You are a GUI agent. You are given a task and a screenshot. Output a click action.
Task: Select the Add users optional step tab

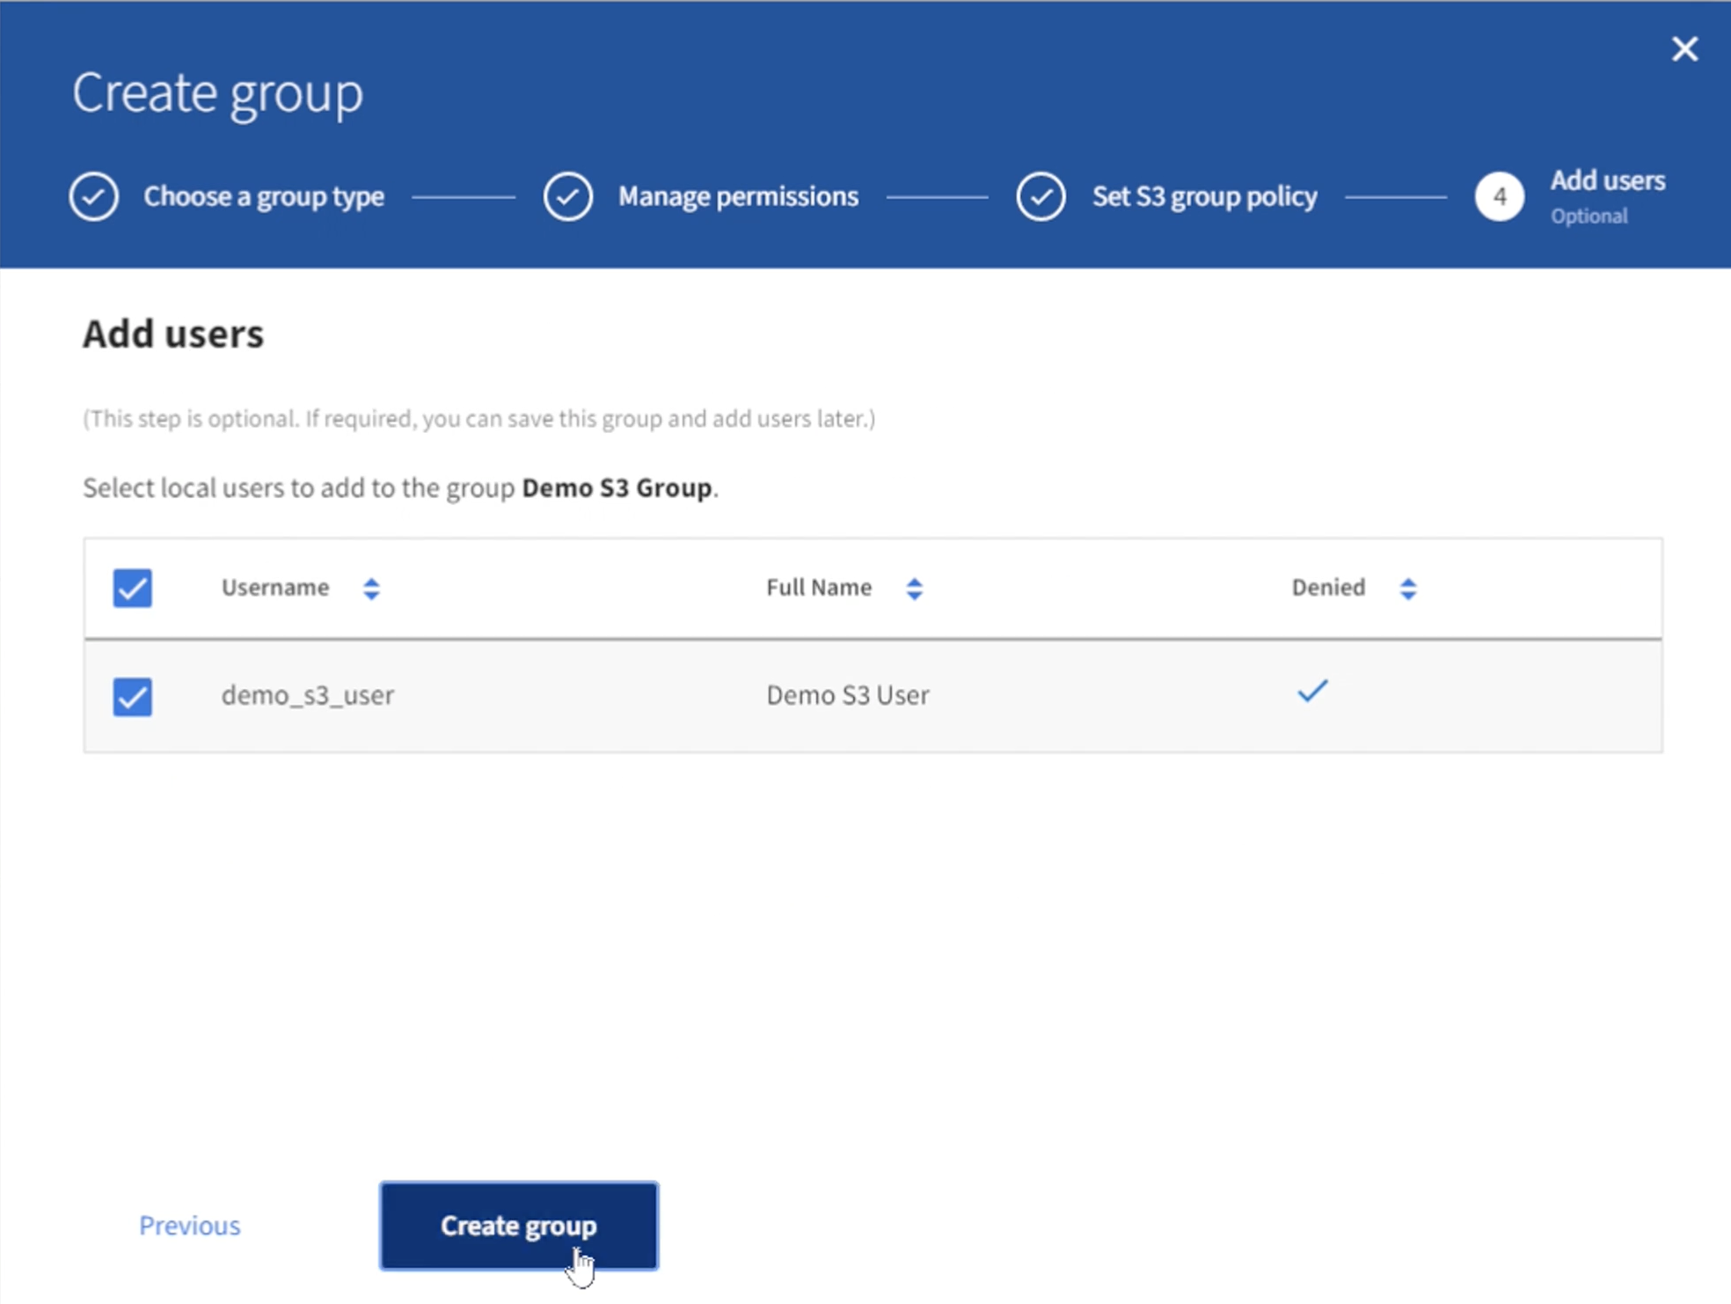[x=1575, y=196]
